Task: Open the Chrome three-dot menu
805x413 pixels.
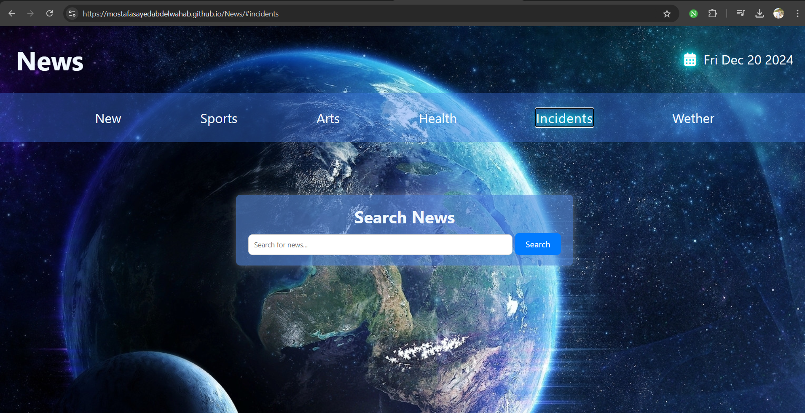Action: tap(797, 13)
